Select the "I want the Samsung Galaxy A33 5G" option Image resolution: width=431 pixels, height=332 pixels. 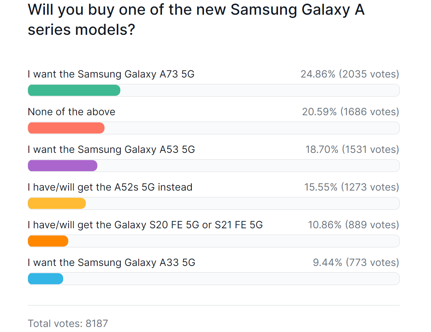111,263
